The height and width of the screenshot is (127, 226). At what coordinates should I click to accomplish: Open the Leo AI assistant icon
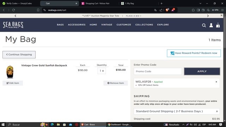[208, 10]
